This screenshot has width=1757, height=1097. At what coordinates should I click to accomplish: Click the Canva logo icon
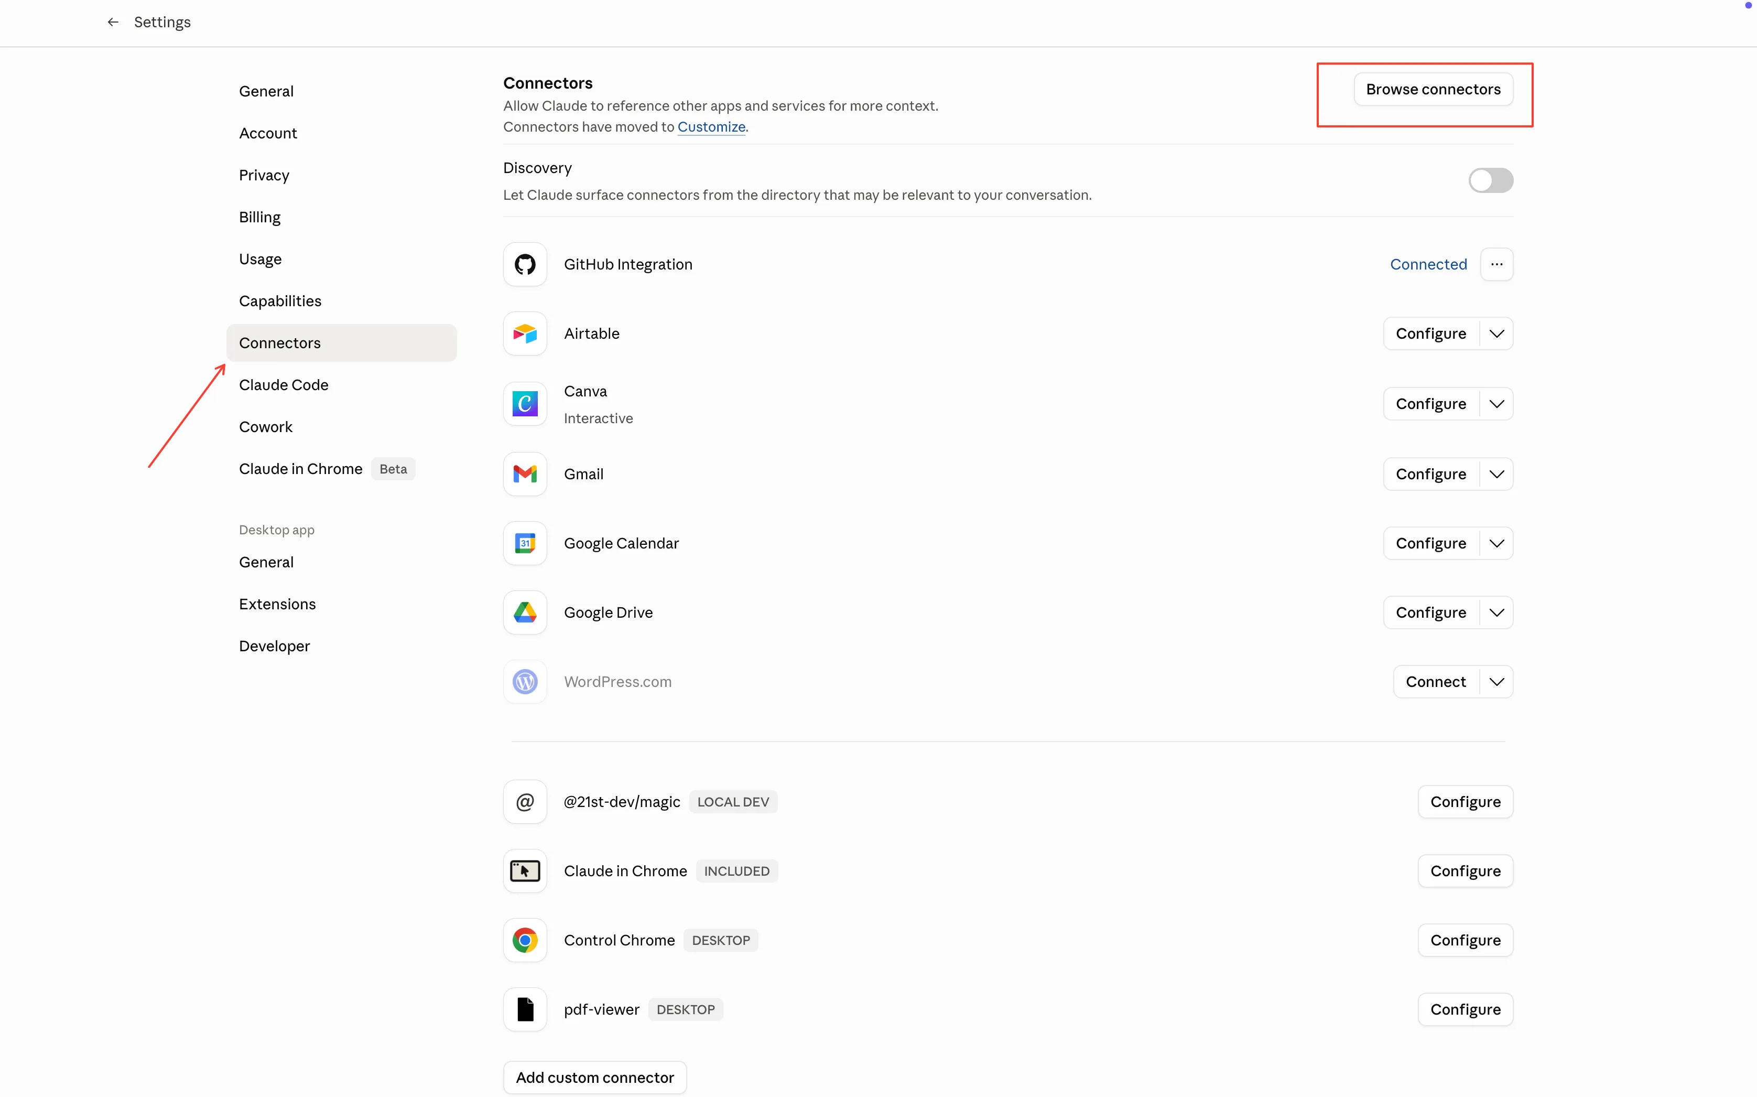[x=525, y=403]
